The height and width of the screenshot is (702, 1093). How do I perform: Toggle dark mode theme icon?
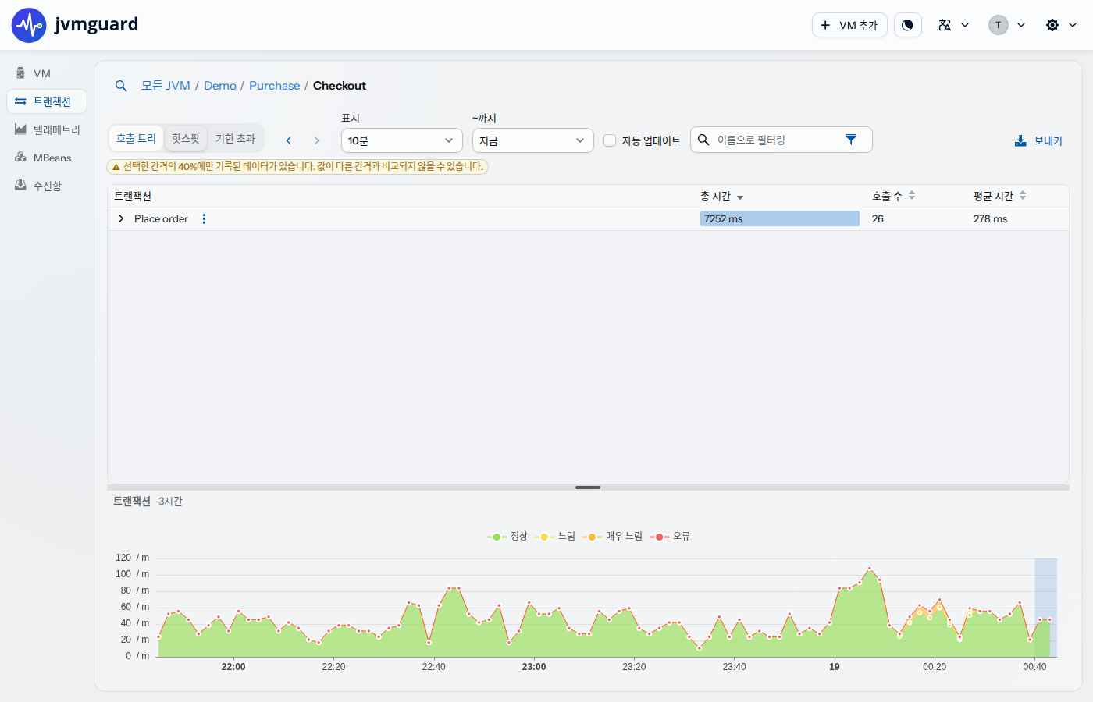point(907,25)
